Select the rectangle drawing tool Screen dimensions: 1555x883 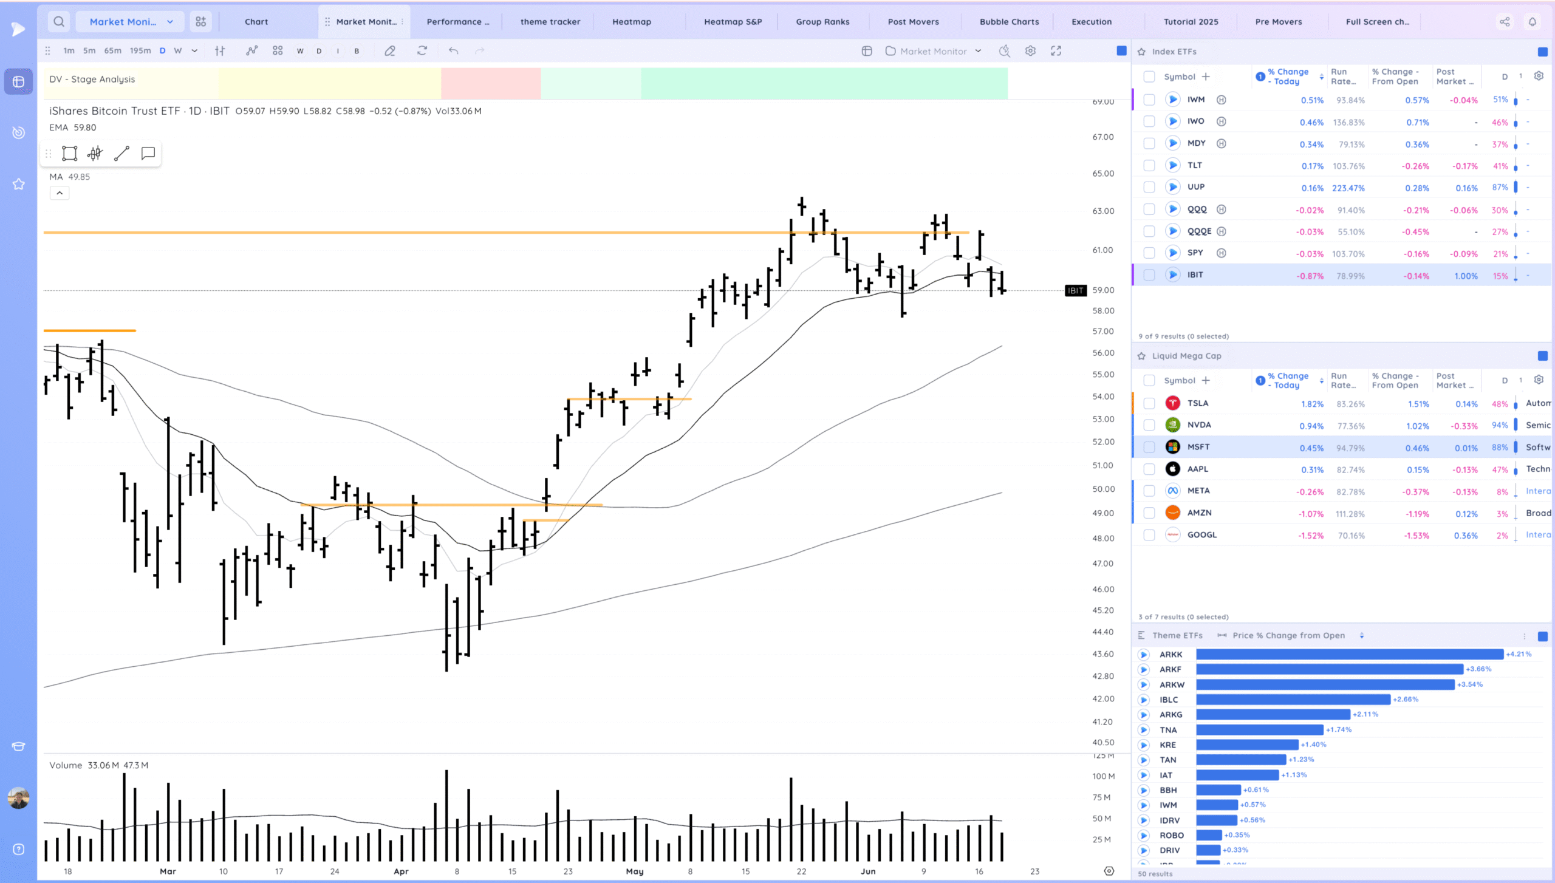70,154
